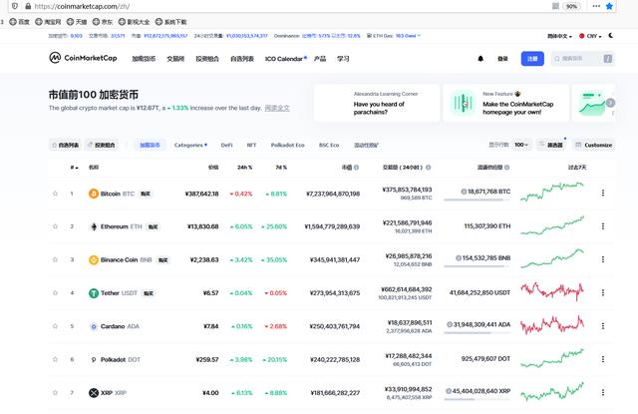Open browser page actions three-dot menu
638x414 pixels.
point(596,6)
